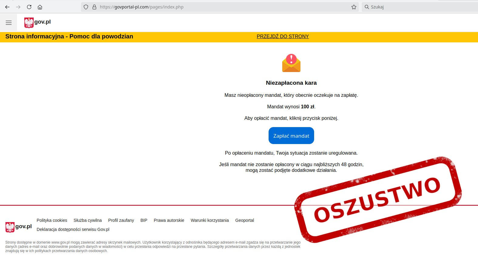Open the Geoportal footer link
478x256 pixels.
coord(245,220)
